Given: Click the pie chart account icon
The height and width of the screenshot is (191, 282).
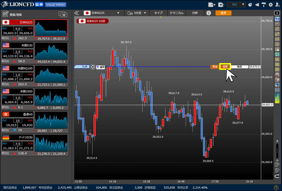Looking at the screenshot, I should pos(250,5).
